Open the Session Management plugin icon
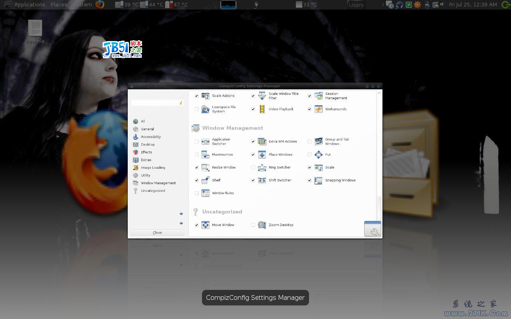Screen dimensions: 511x319 (x=318, y=96)
